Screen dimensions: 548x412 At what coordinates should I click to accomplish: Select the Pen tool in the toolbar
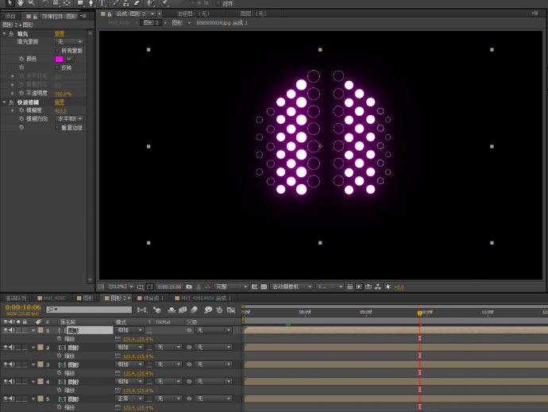point(90,3)
